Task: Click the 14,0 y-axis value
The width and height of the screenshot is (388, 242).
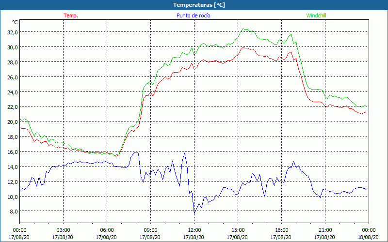Action: [x=13, y=166]
